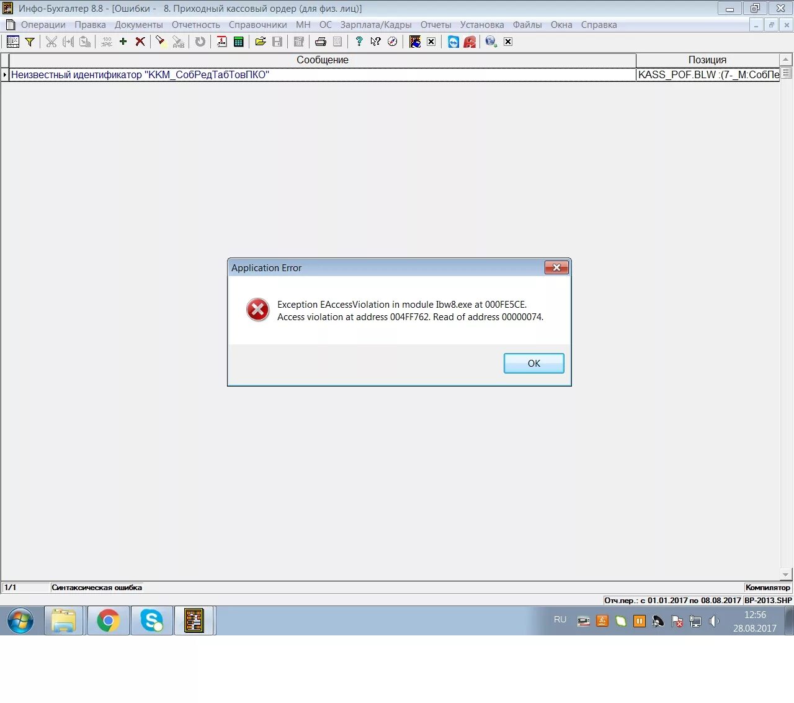Click the scissors cut icon
The image size is (794, 703).
[x=51, y=42]
